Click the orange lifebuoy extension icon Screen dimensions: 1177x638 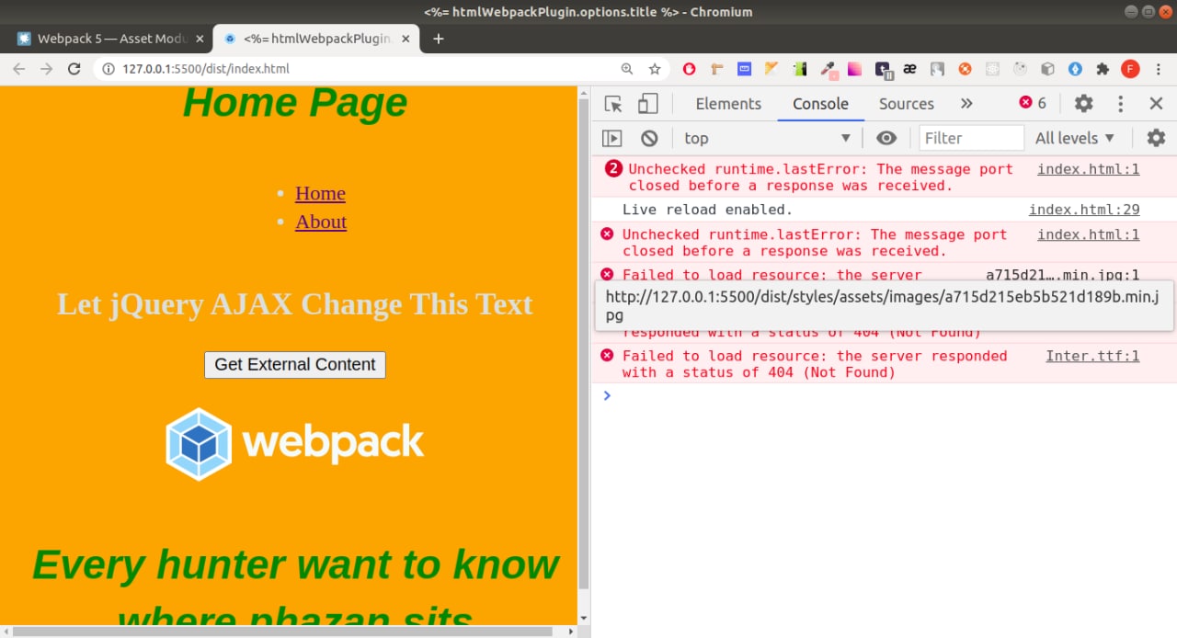pos(965,69)
